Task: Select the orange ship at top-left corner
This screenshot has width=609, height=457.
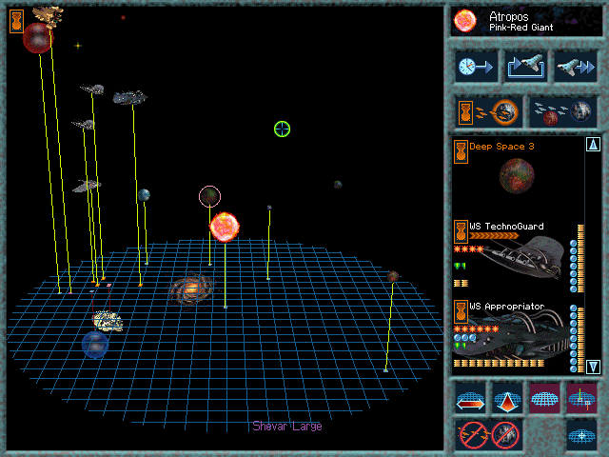Action: pyautogui.click(x=49, y=17)
